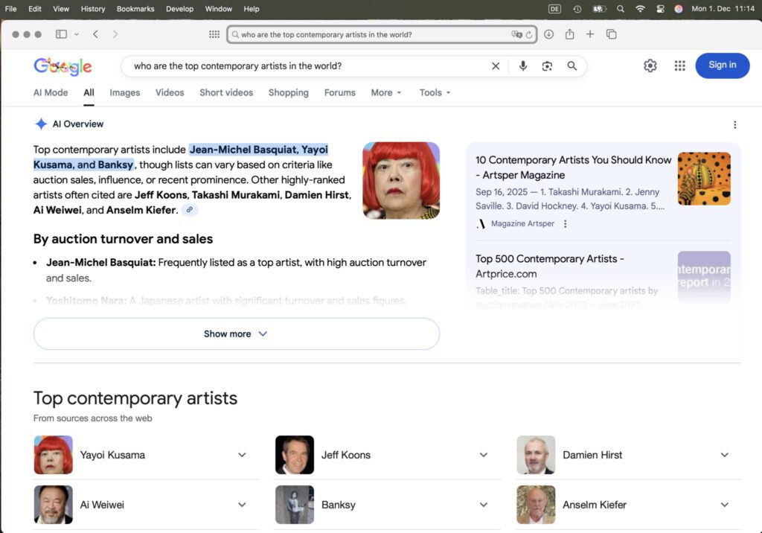Open the Google apps grid
This screenshot has height=533, width=762.
(679, 66)
